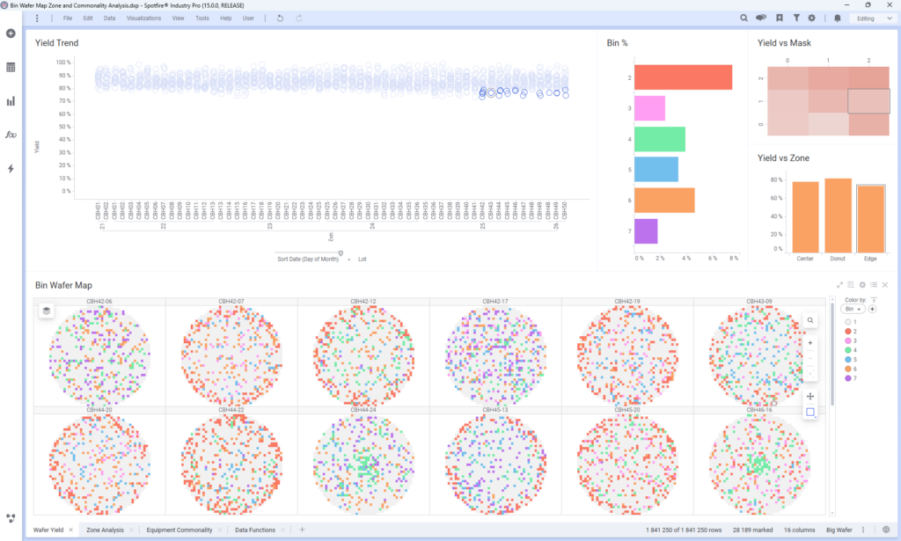Click the undo button in the toolbar

click(x=280, y=18)
